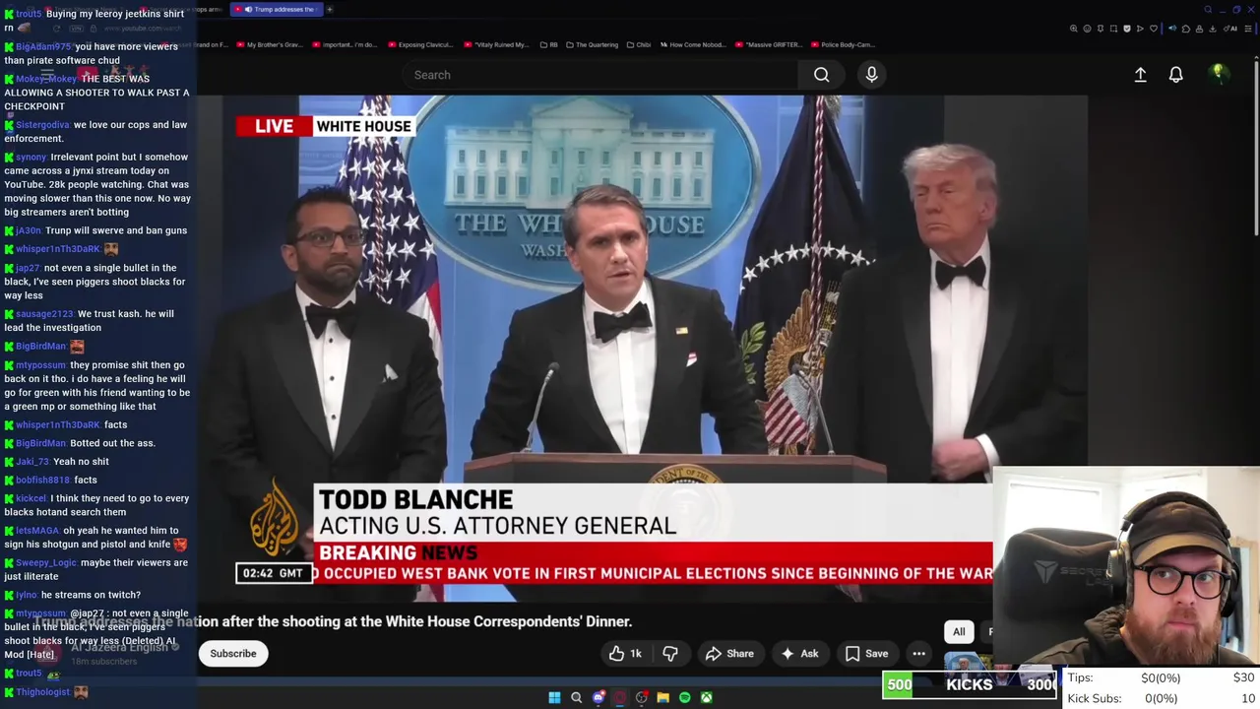Click the blue megaphone icon in the toolbar
1260x709 pixels.
pos(1172,29)
